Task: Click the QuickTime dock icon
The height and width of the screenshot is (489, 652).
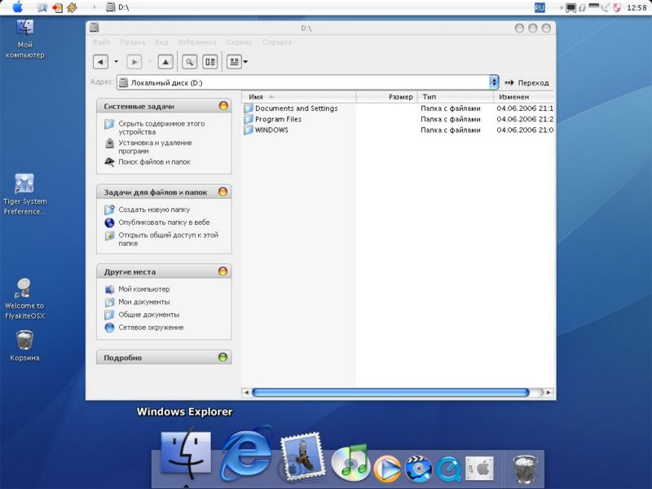Action: tap(448, 468)
